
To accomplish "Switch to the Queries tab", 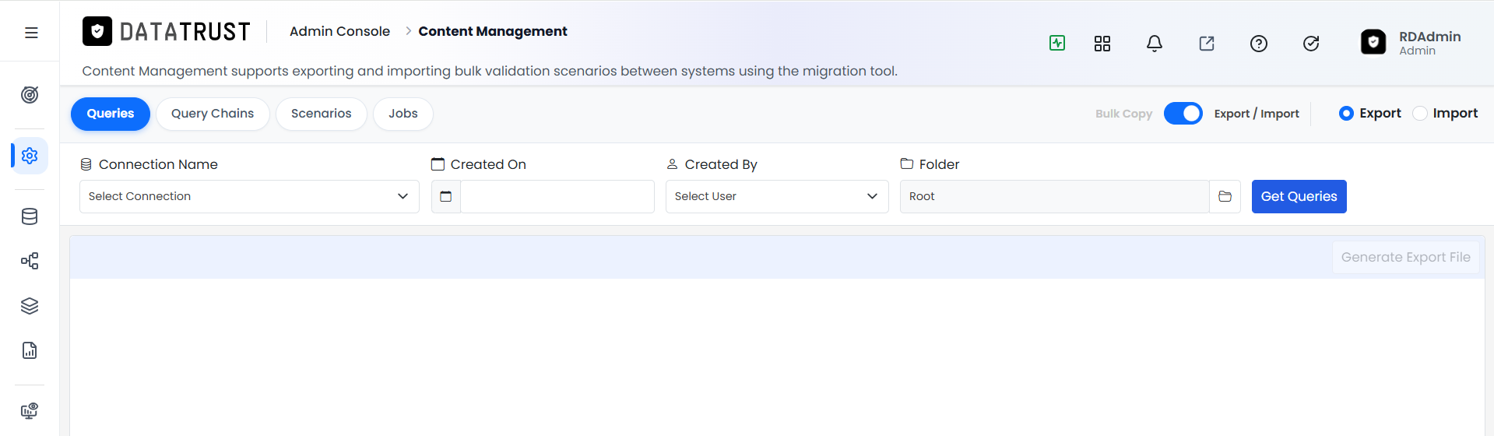I will (x=111, y=114).
